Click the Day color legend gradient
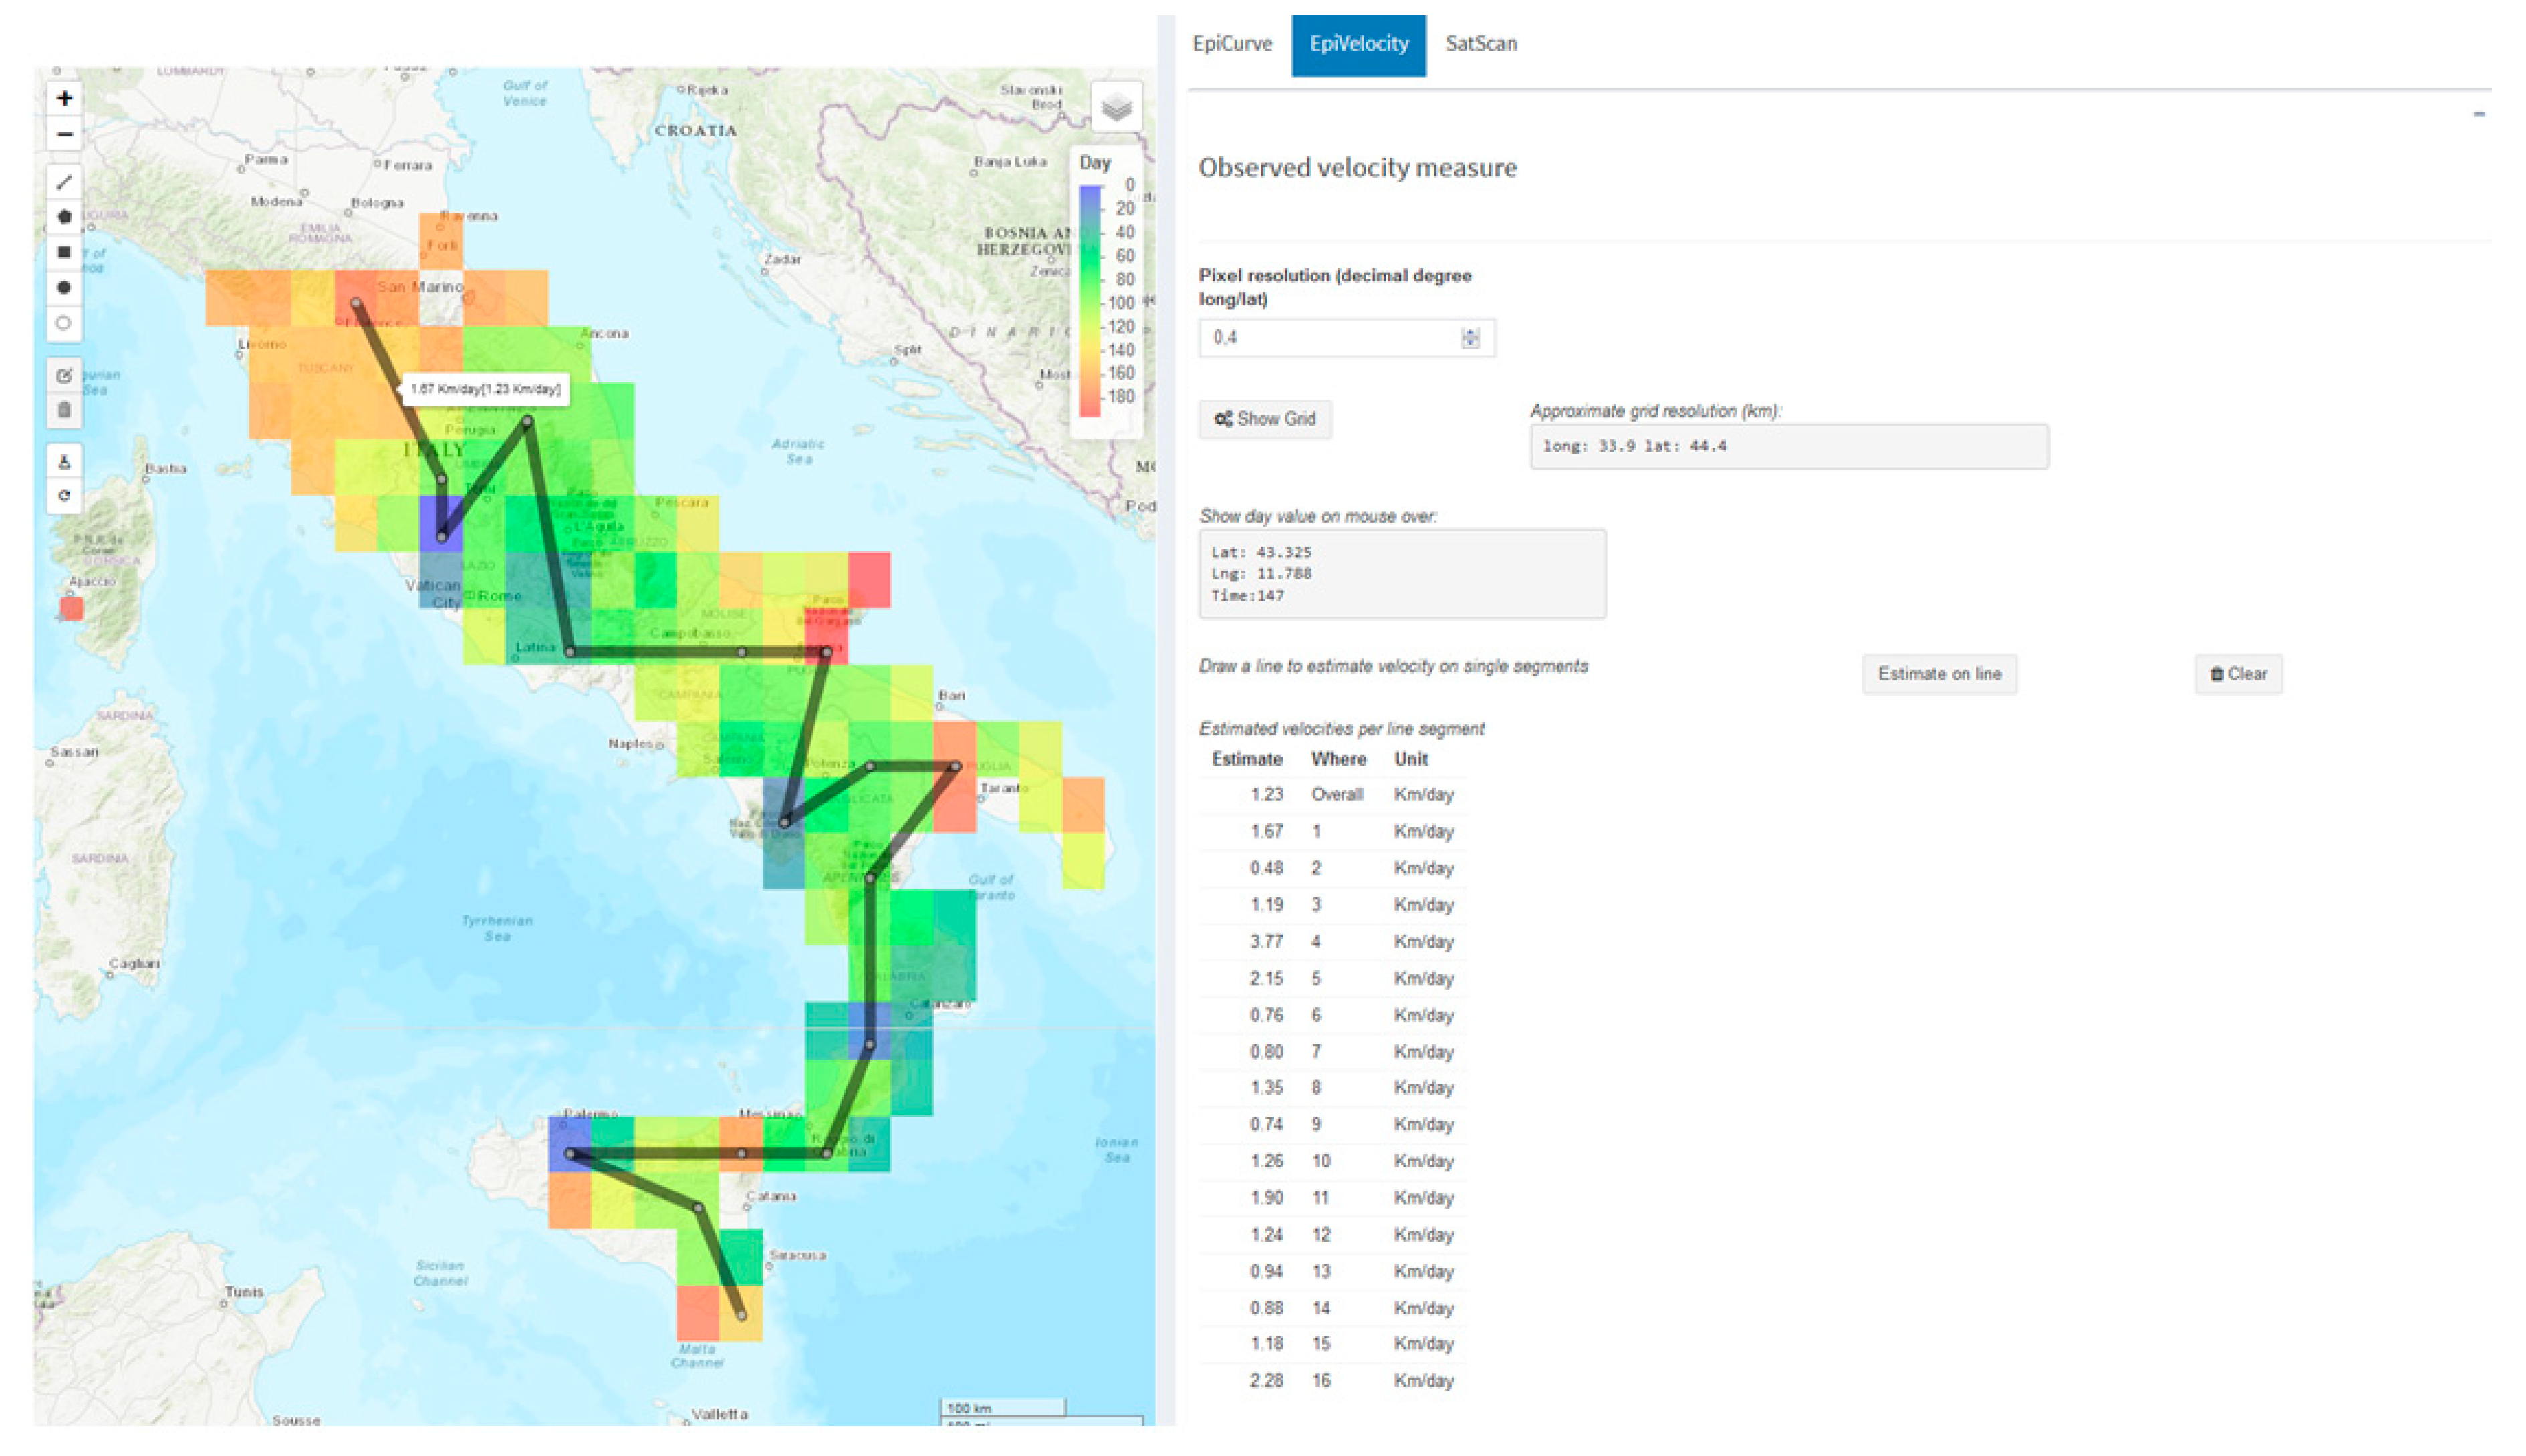 1090,300
